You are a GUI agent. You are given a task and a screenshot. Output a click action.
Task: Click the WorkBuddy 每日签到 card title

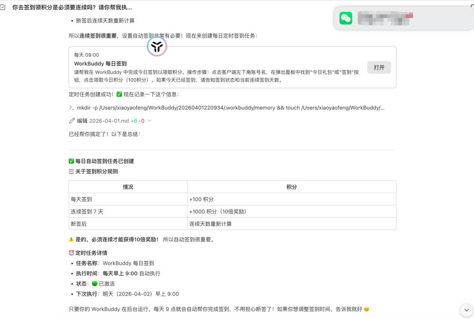coord(101,64)
